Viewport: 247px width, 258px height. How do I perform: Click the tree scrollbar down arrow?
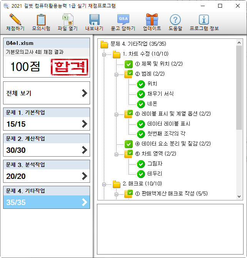[x=239, y=196]
